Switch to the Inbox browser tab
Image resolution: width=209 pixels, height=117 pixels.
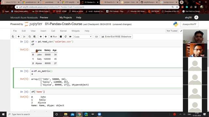[11, 2]
